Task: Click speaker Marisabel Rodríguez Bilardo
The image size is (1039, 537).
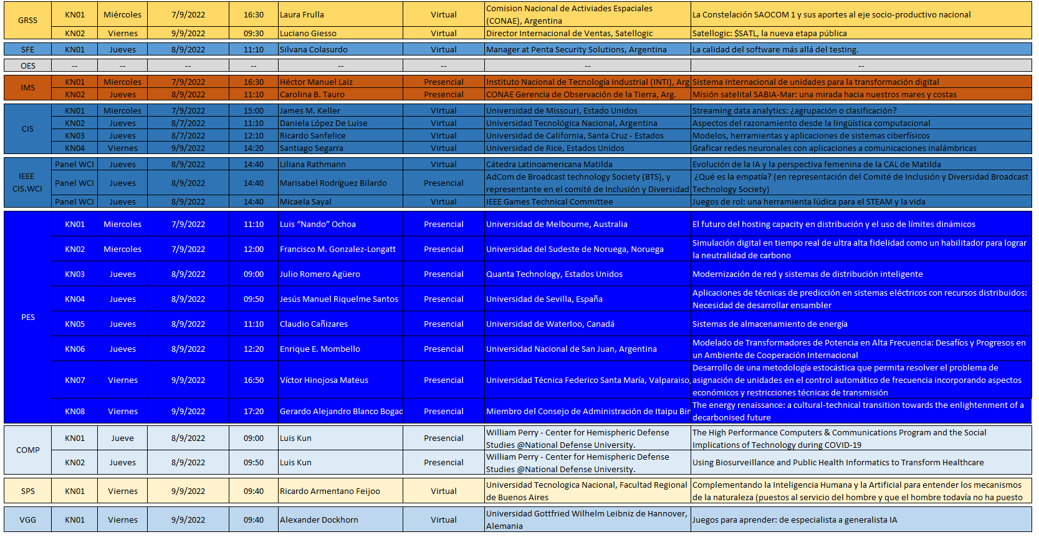Action: click(333, 183)
